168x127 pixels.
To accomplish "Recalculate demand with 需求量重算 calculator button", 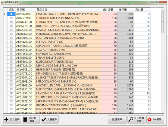I will coord(31,119).
